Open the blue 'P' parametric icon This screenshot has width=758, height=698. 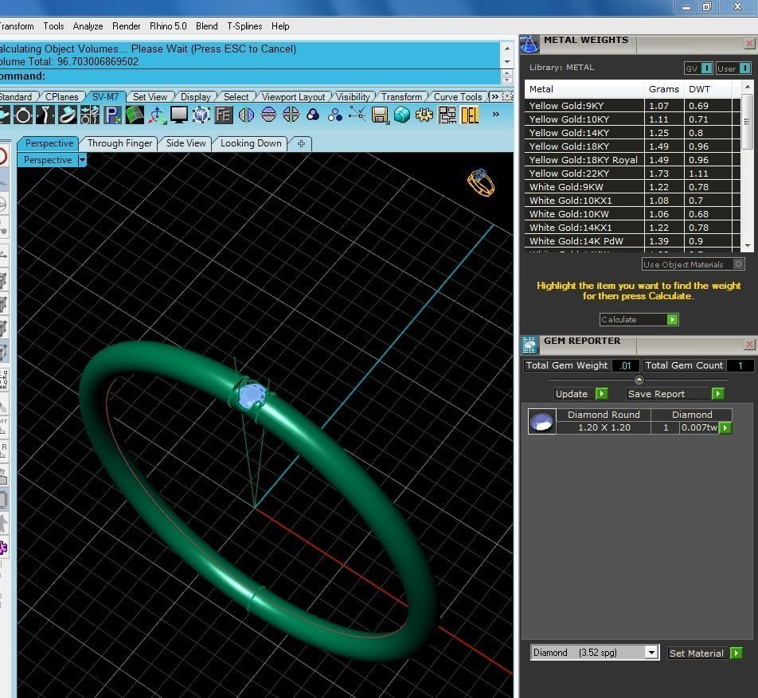coord(112,115)
